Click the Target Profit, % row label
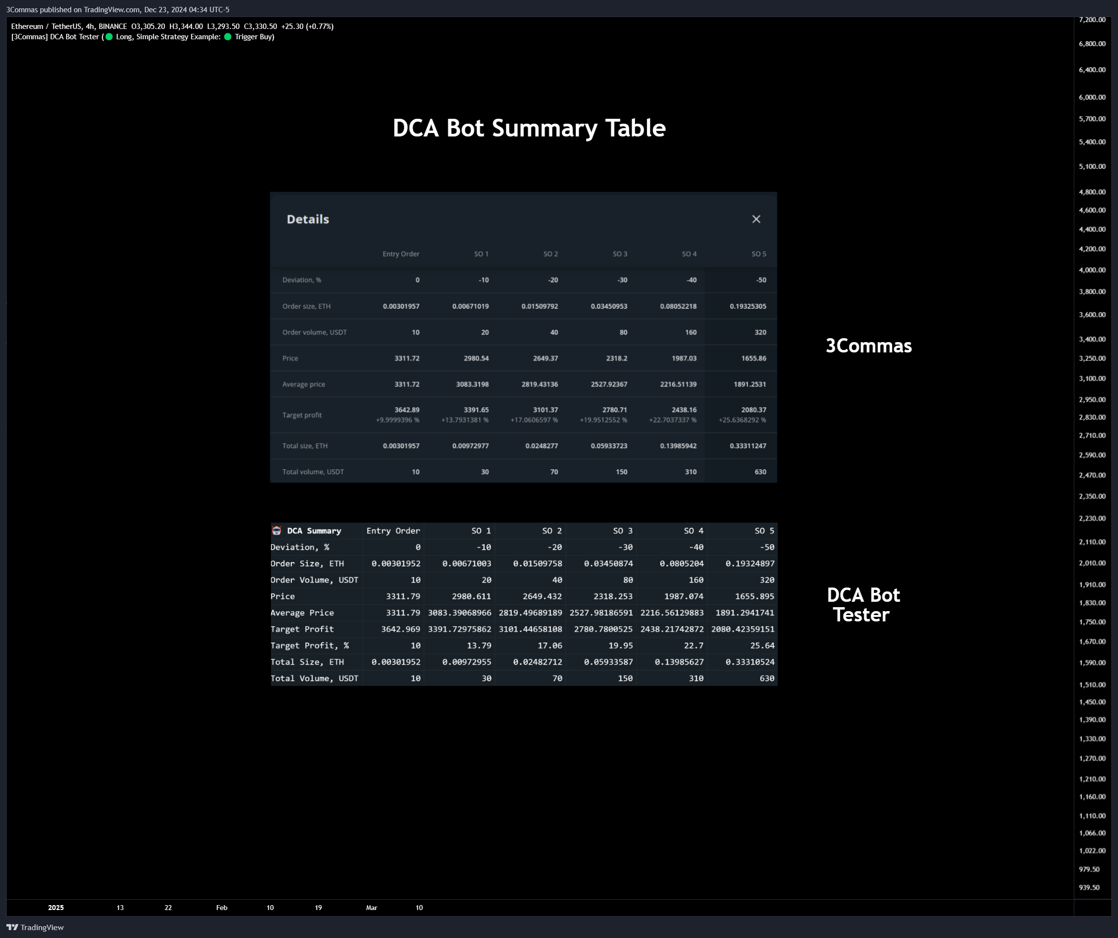Viewport: 1118px width, 938px height. (x=309, y=646)
